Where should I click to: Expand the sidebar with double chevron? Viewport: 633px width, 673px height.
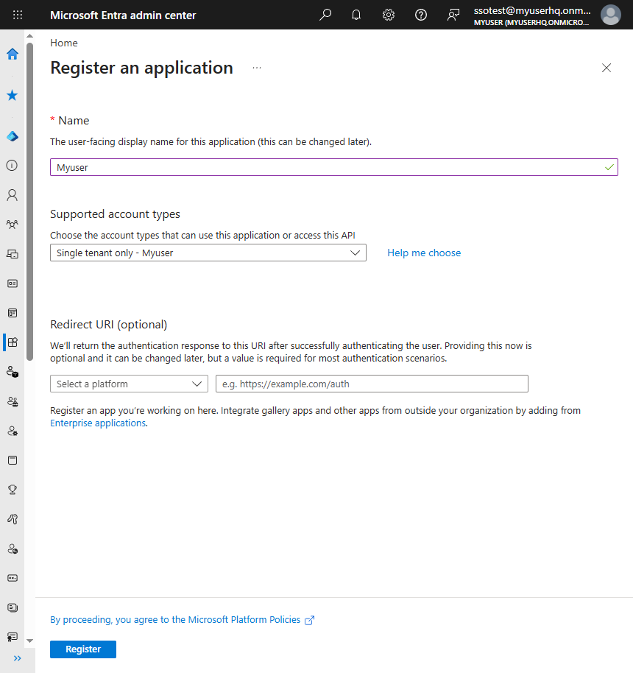17,658
